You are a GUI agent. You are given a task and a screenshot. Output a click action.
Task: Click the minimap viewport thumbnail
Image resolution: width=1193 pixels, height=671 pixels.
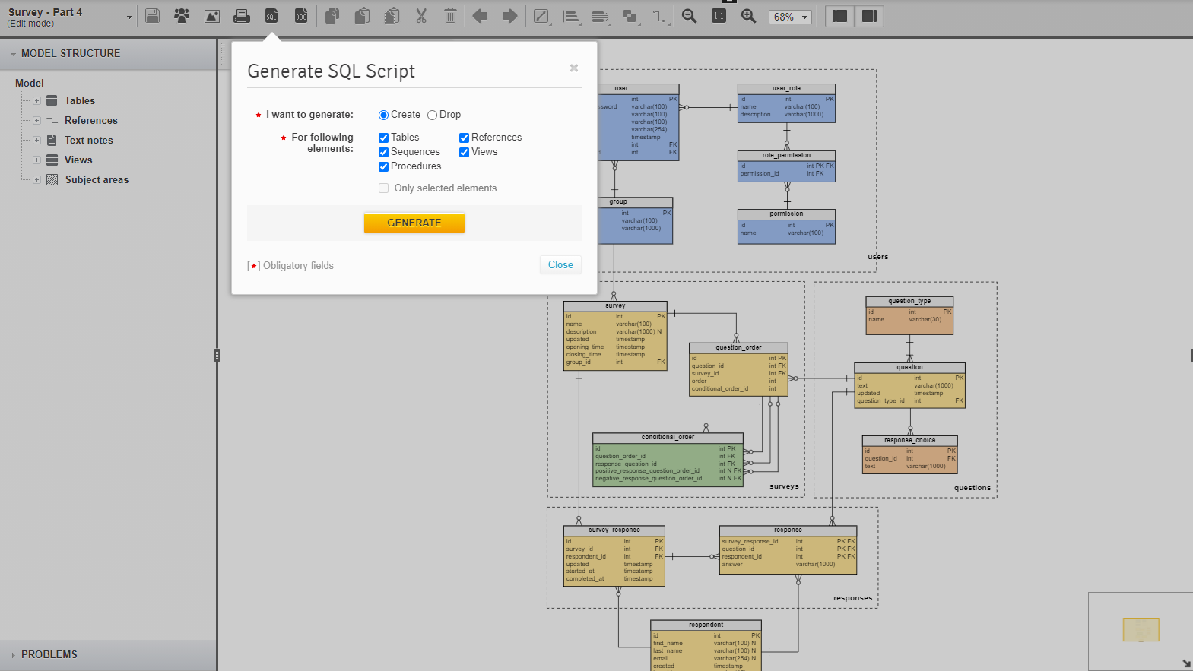tap(1141, 629)
